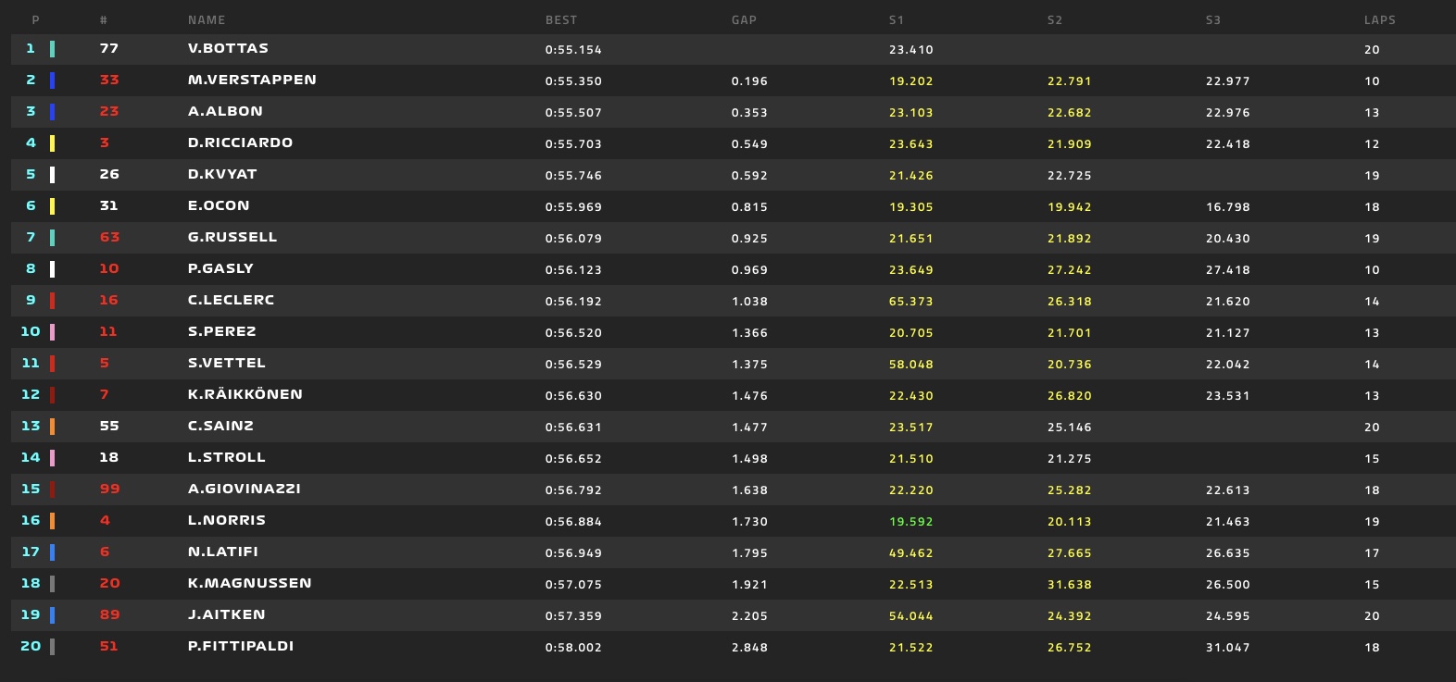
Task: Click the white team color bar for P.GASLY
Action: point(52,269)
